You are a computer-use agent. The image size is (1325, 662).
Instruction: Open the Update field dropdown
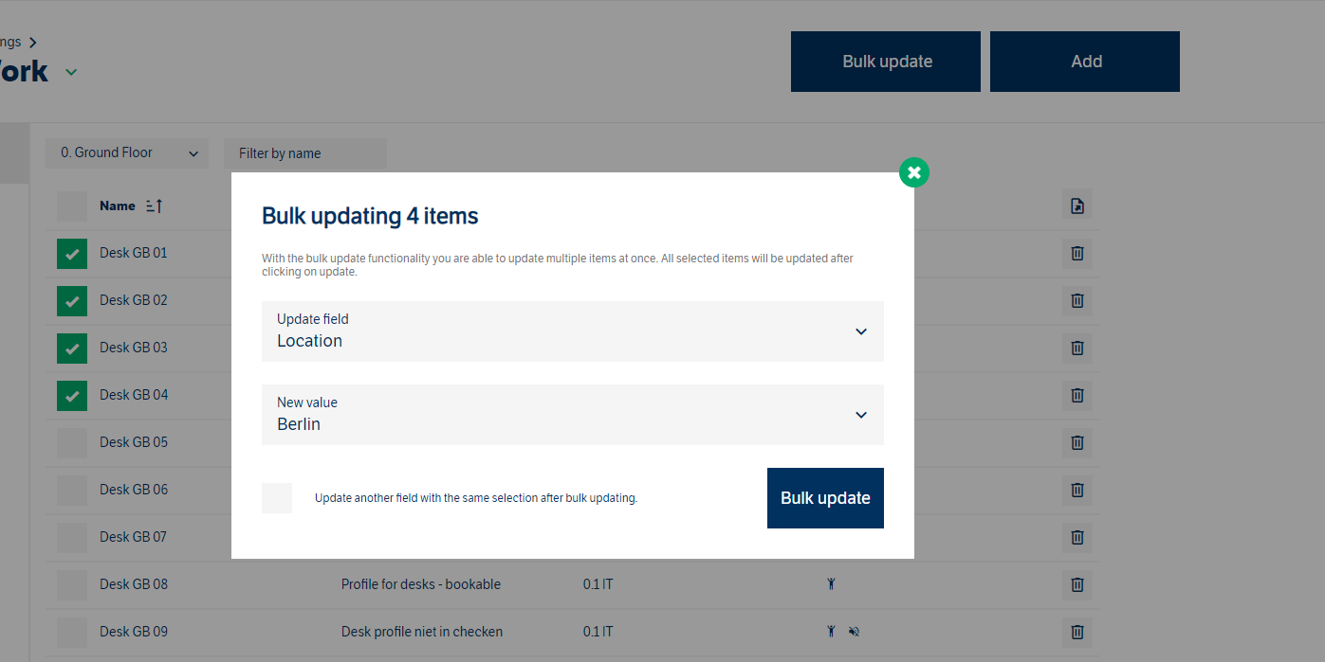(x=573, y=331)
